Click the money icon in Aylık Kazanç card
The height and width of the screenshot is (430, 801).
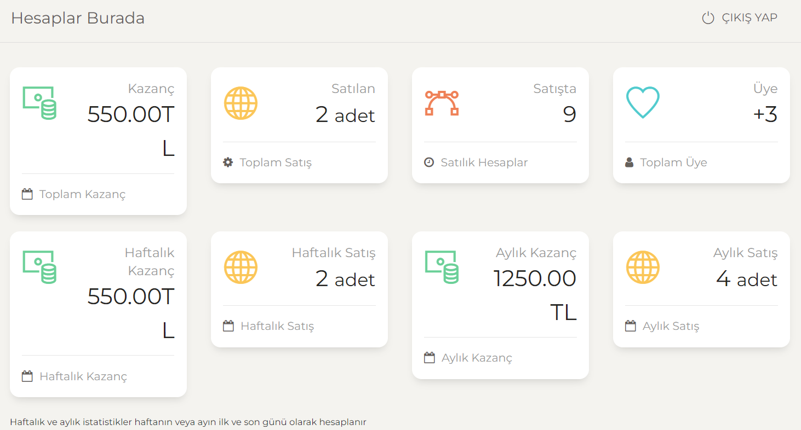pos(442,267)
